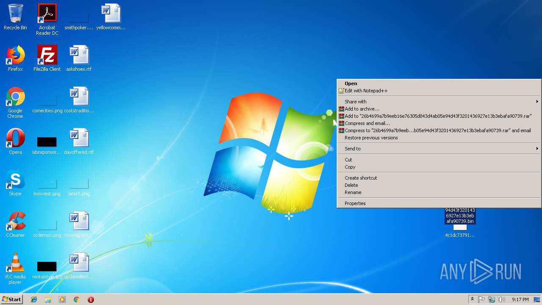542x305 pixels.
Task: Select the isbnsponsor image file
Action: [47, 145]
